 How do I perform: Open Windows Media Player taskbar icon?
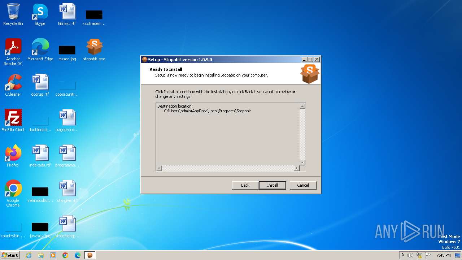[x=53, y=255]
